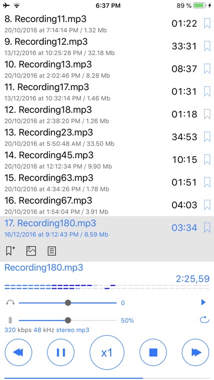
Task: Change the x1 playback speed
Action: coord(107,353)
